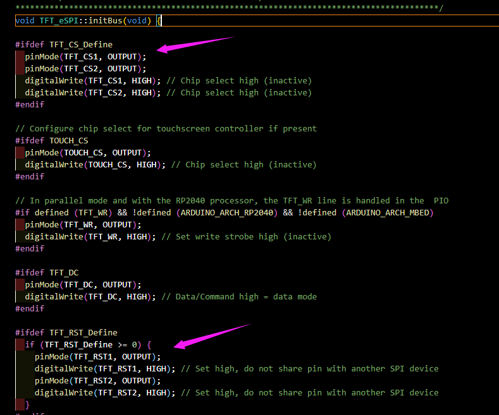Click 'pinMode(TFT_WR, OUTPUT);' line
Image resolution: width=499 pixels, height=415 pixels.
[83, 225]
